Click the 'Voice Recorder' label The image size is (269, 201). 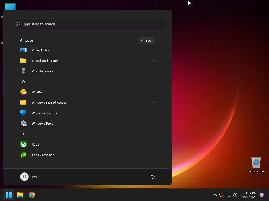pos(42,71)
